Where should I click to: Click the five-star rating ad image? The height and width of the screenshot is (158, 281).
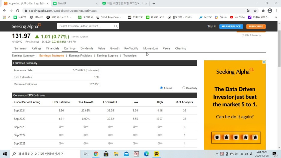pyautogui.click(x=236, y=138)
